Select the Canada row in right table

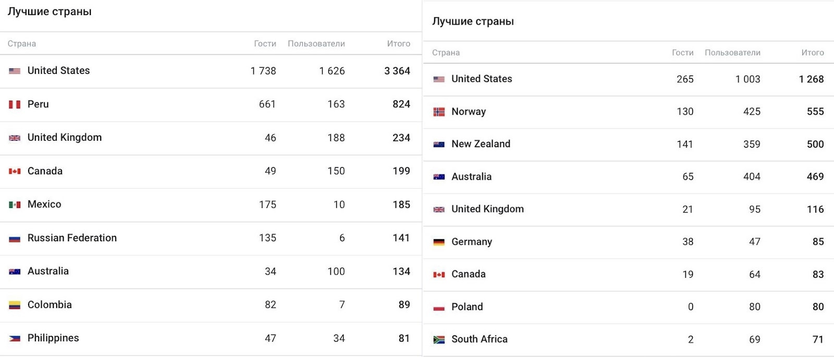[x=629, y=275]
